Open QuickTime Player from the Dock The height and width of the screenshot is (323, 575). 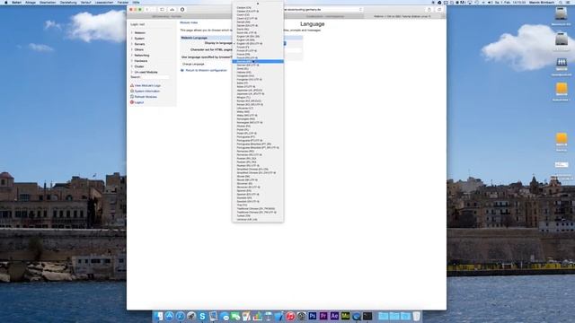[356, 316]
